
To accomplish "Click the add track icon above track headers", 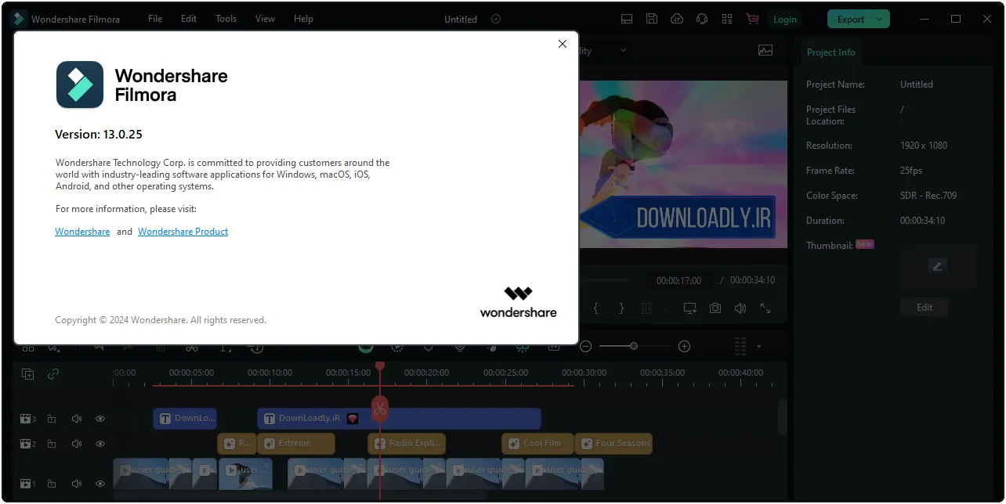I will coord(28,374).
